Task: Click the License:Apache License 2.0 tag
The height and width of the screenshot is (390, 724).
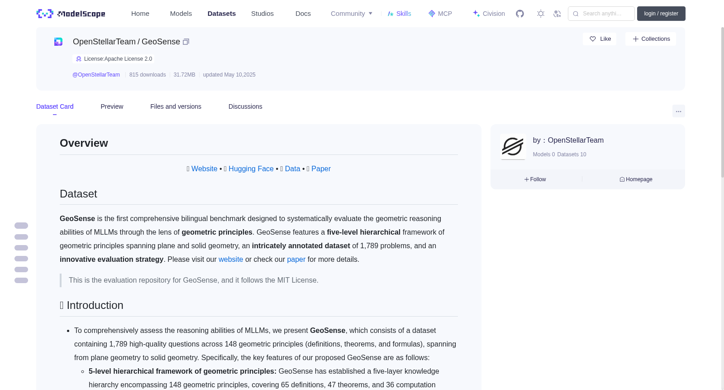Action: tap(114, 59)
